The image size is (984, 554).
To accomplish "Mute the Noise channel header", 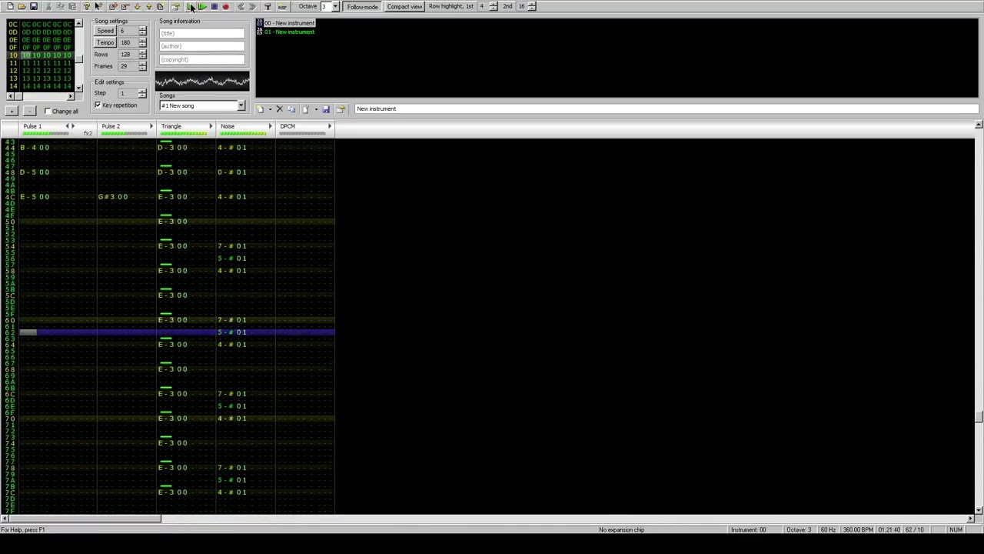I will click(x=228, y=126).
